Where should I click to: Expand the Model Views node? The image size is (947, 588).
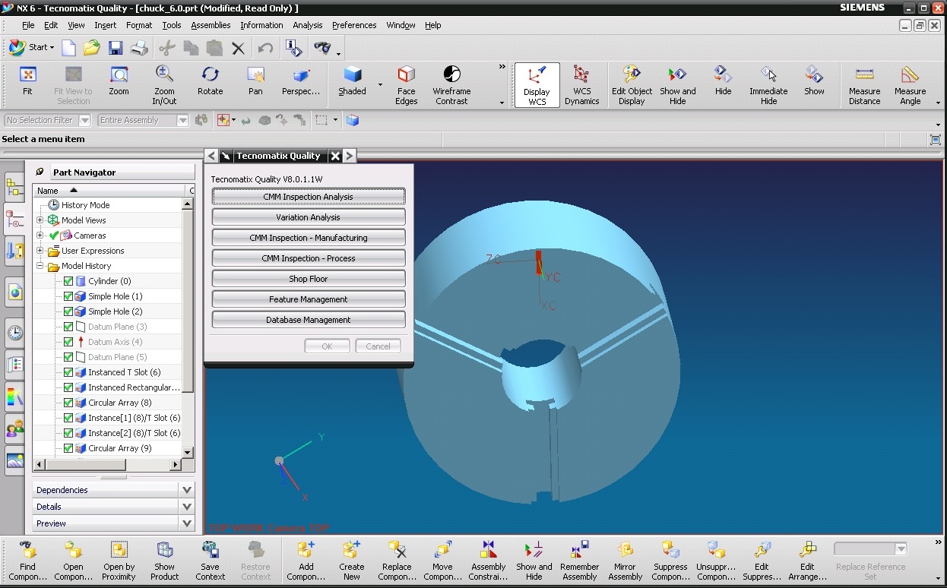(40, 220)
